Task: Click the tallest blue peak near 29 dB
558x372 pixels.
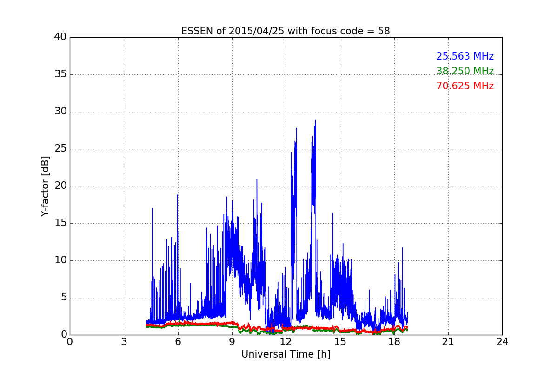Action: [315, 120]
